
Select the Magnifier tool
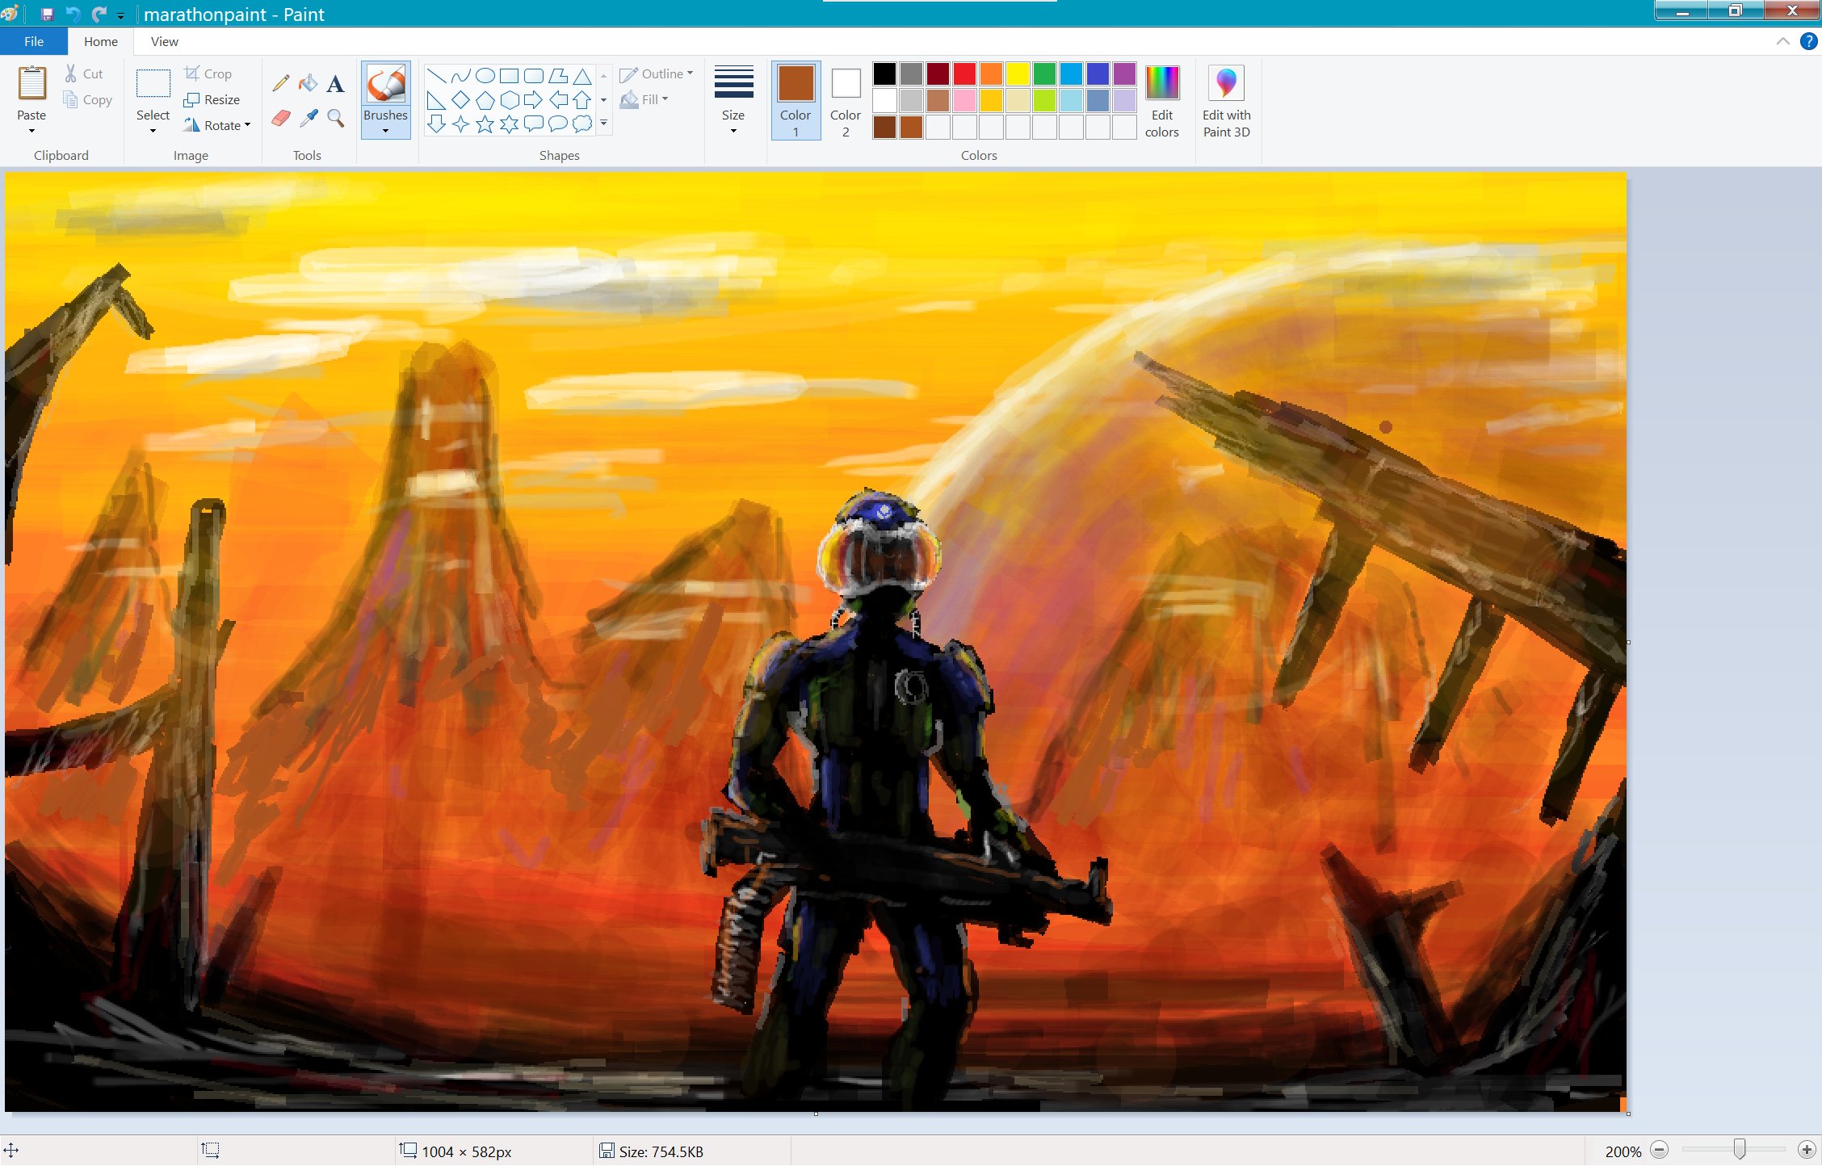(335, 119)
